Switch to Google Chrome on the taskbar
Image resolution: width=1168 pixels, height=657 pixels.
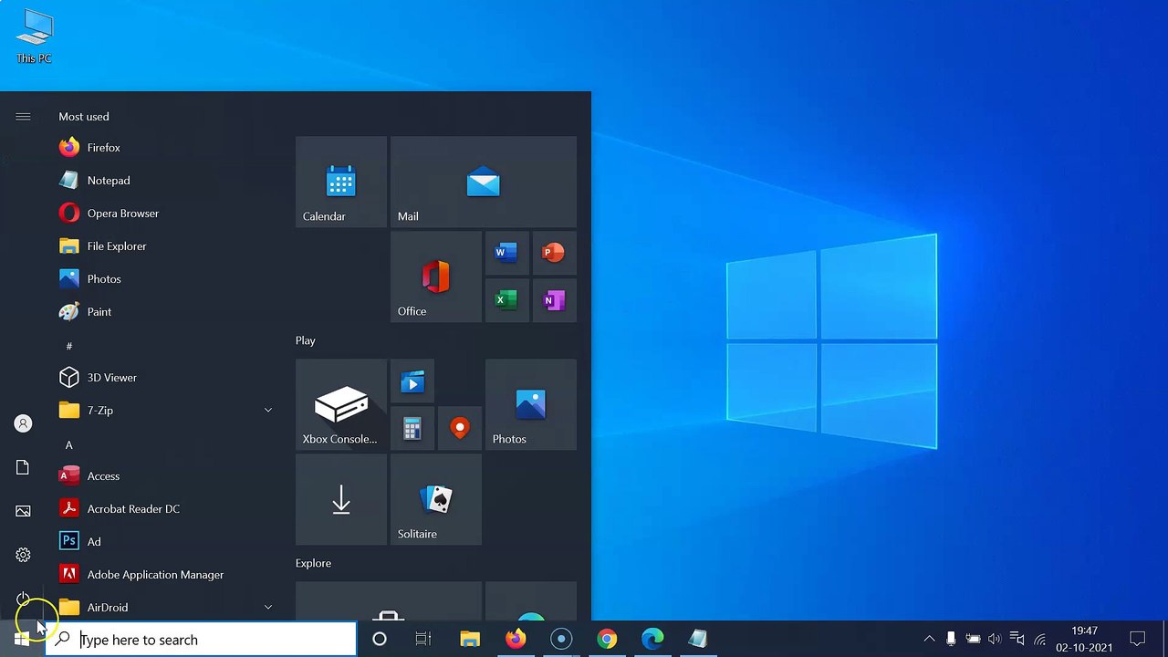pos(607,639)
